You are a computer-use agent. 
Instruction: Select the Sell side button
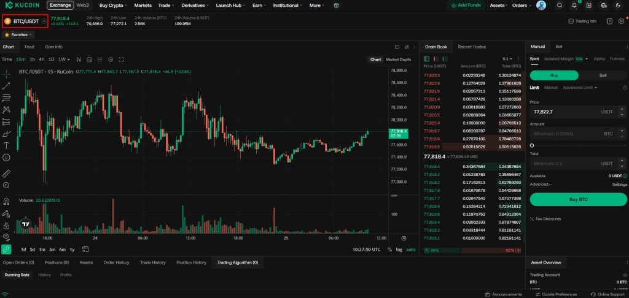point(603,75)
